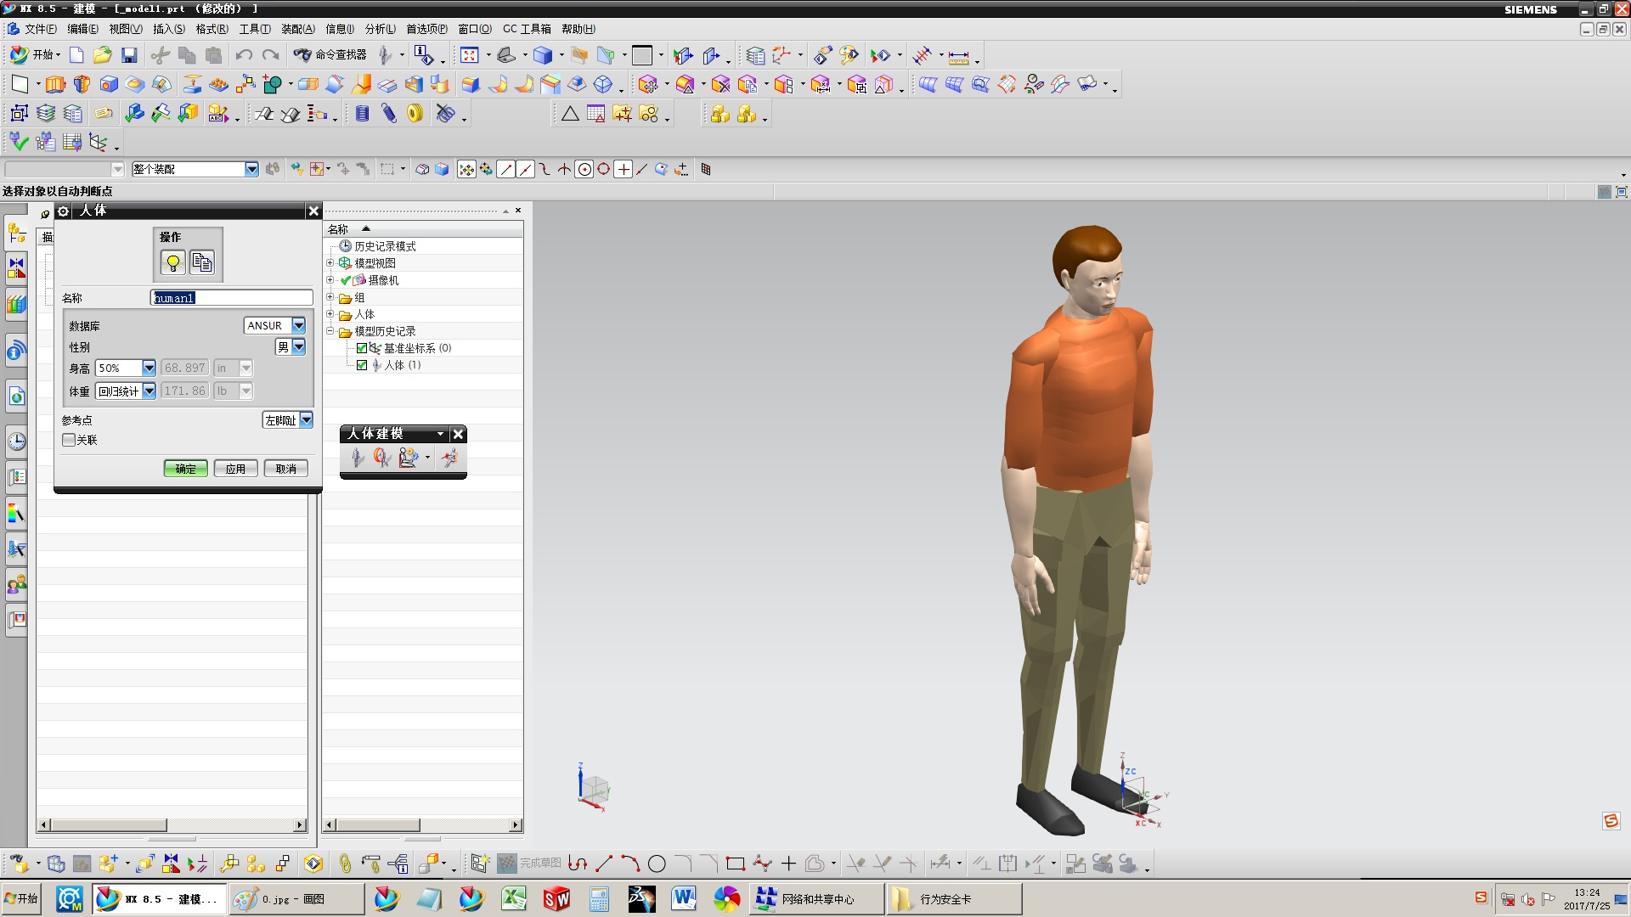Open the Reuse Library books sidebar tab

pyautogui.click(x=16, y=304)
